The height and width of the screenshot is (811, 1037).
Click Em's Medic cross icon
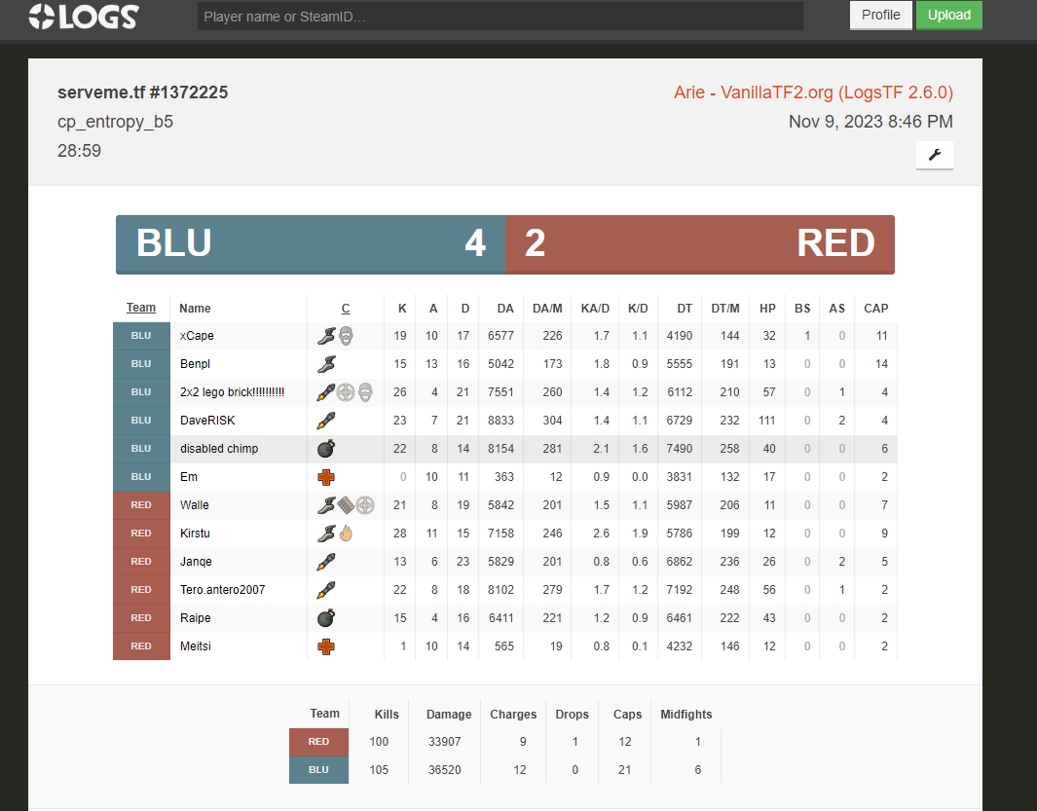326,477
